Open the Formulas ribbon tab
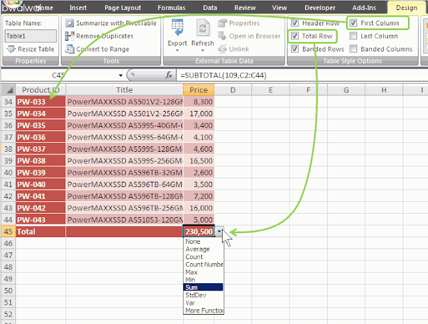The width and height of the screenshot is (428, 324). point(171,8)
